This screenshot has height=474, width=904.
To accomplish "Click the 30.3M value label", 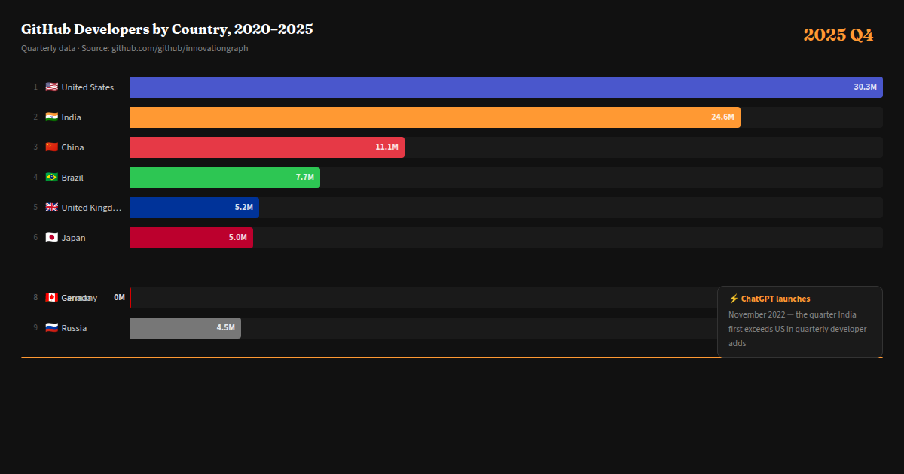I will click(865, 87).
